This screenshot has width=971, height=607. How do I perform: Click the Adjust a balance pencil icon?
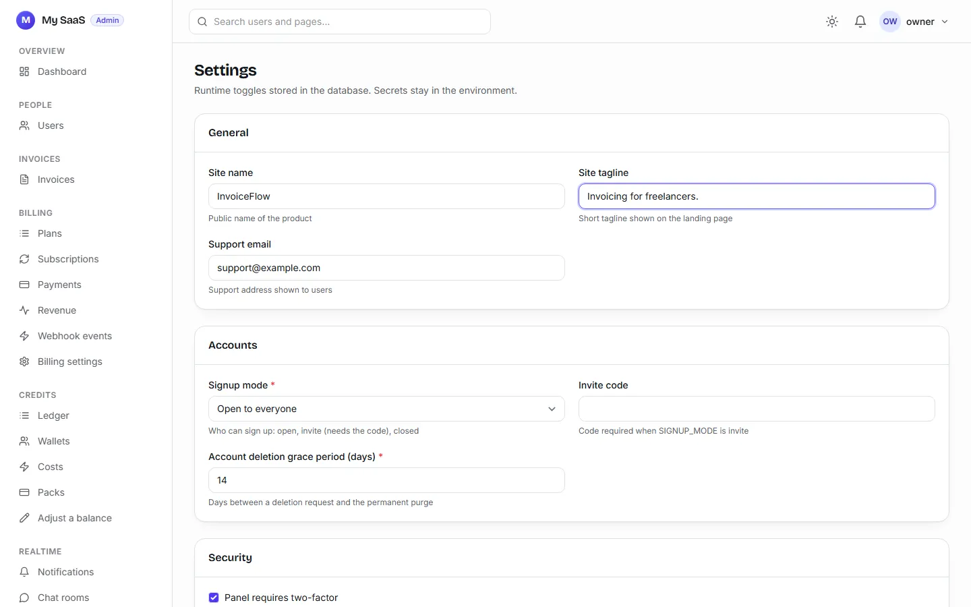coord(24,518)
